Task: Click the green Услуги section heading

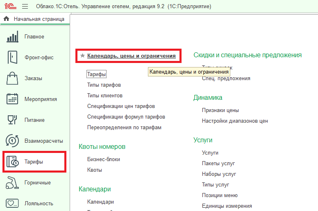Action: [203, 140]
